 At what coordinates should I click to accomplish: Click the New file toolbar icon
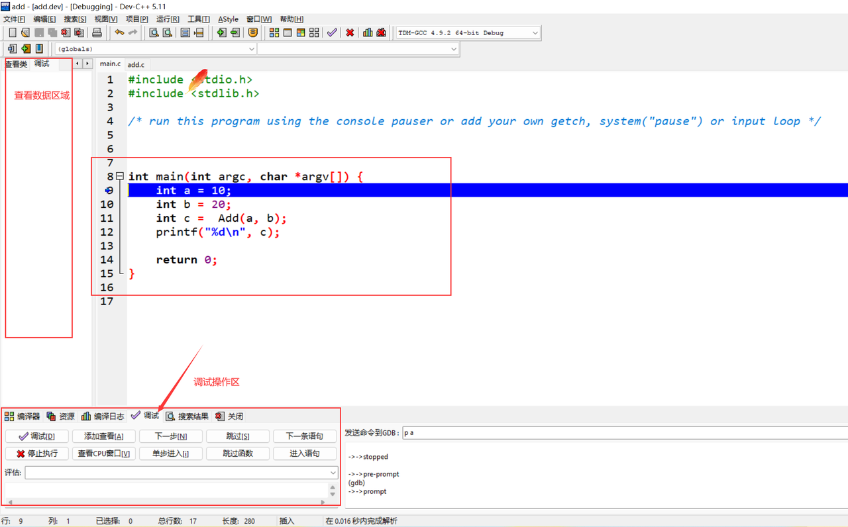(13, 32)
